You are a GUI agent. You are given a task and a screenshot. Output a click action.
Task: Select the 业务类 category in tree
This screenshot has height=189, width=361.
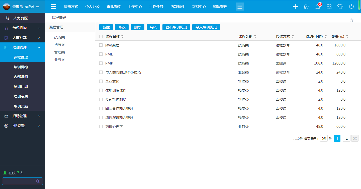pyautogui.click(x=59, y=60)
